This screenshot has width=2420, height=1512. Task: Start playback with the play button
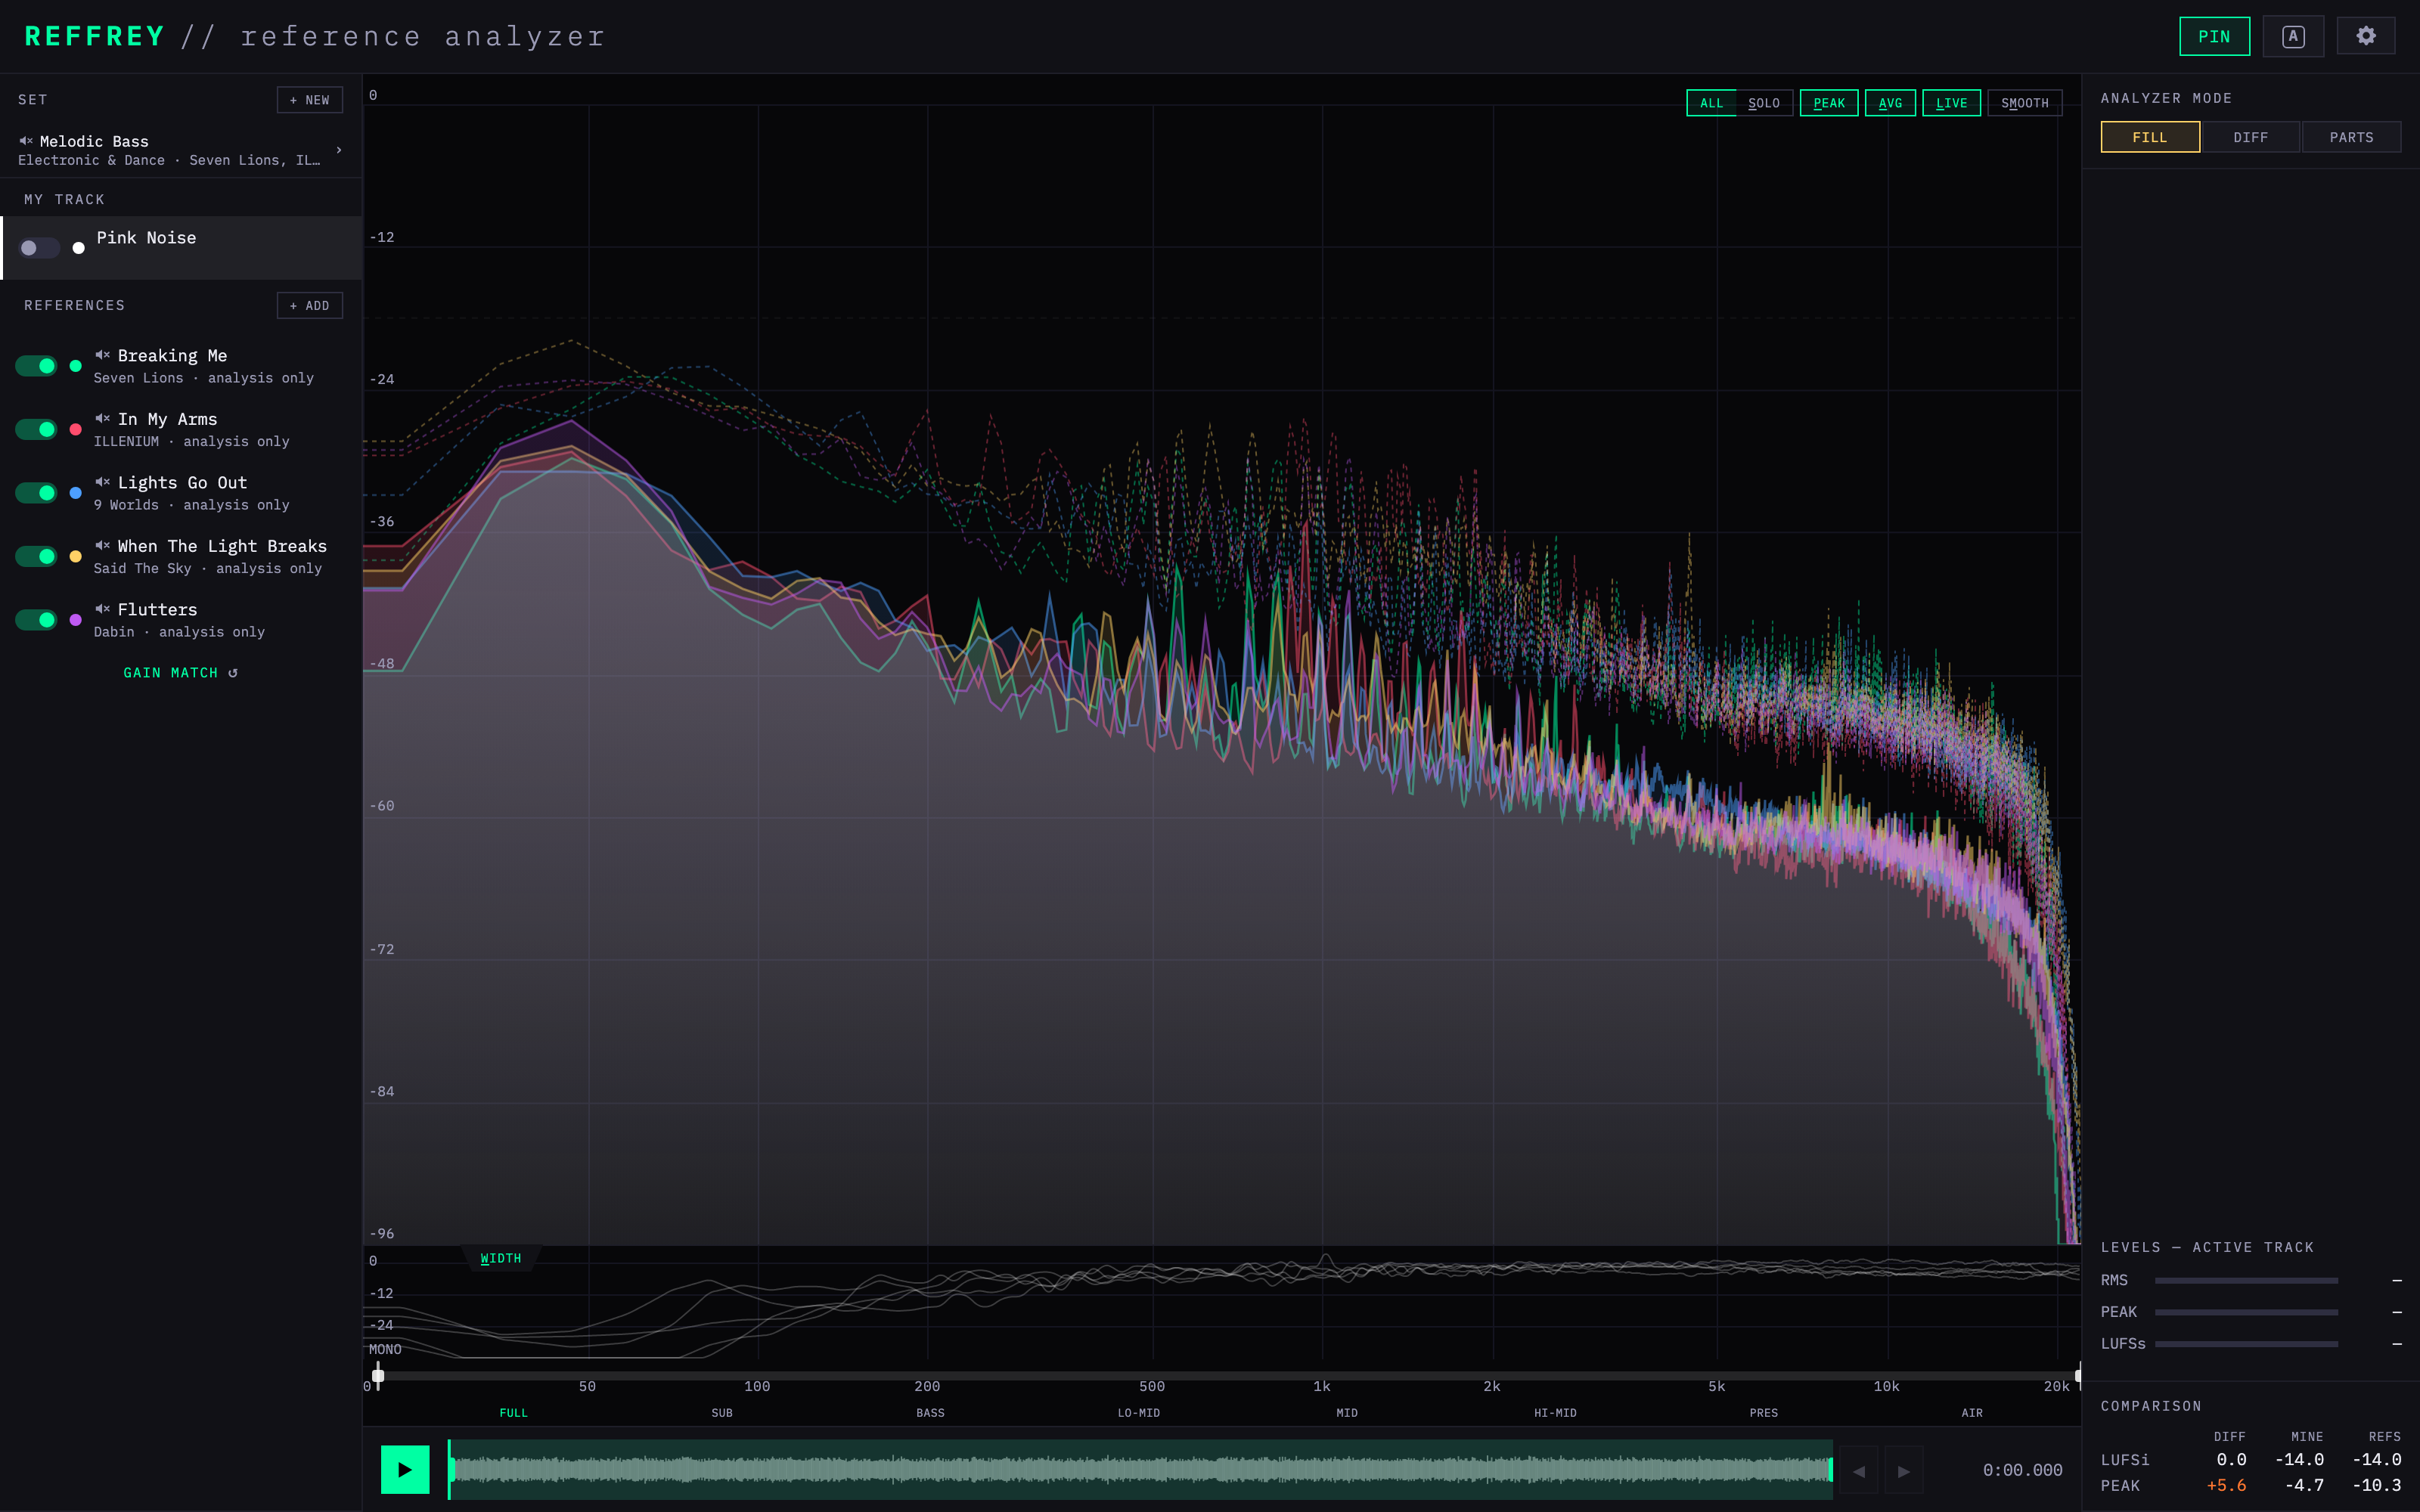(405, 1469)
